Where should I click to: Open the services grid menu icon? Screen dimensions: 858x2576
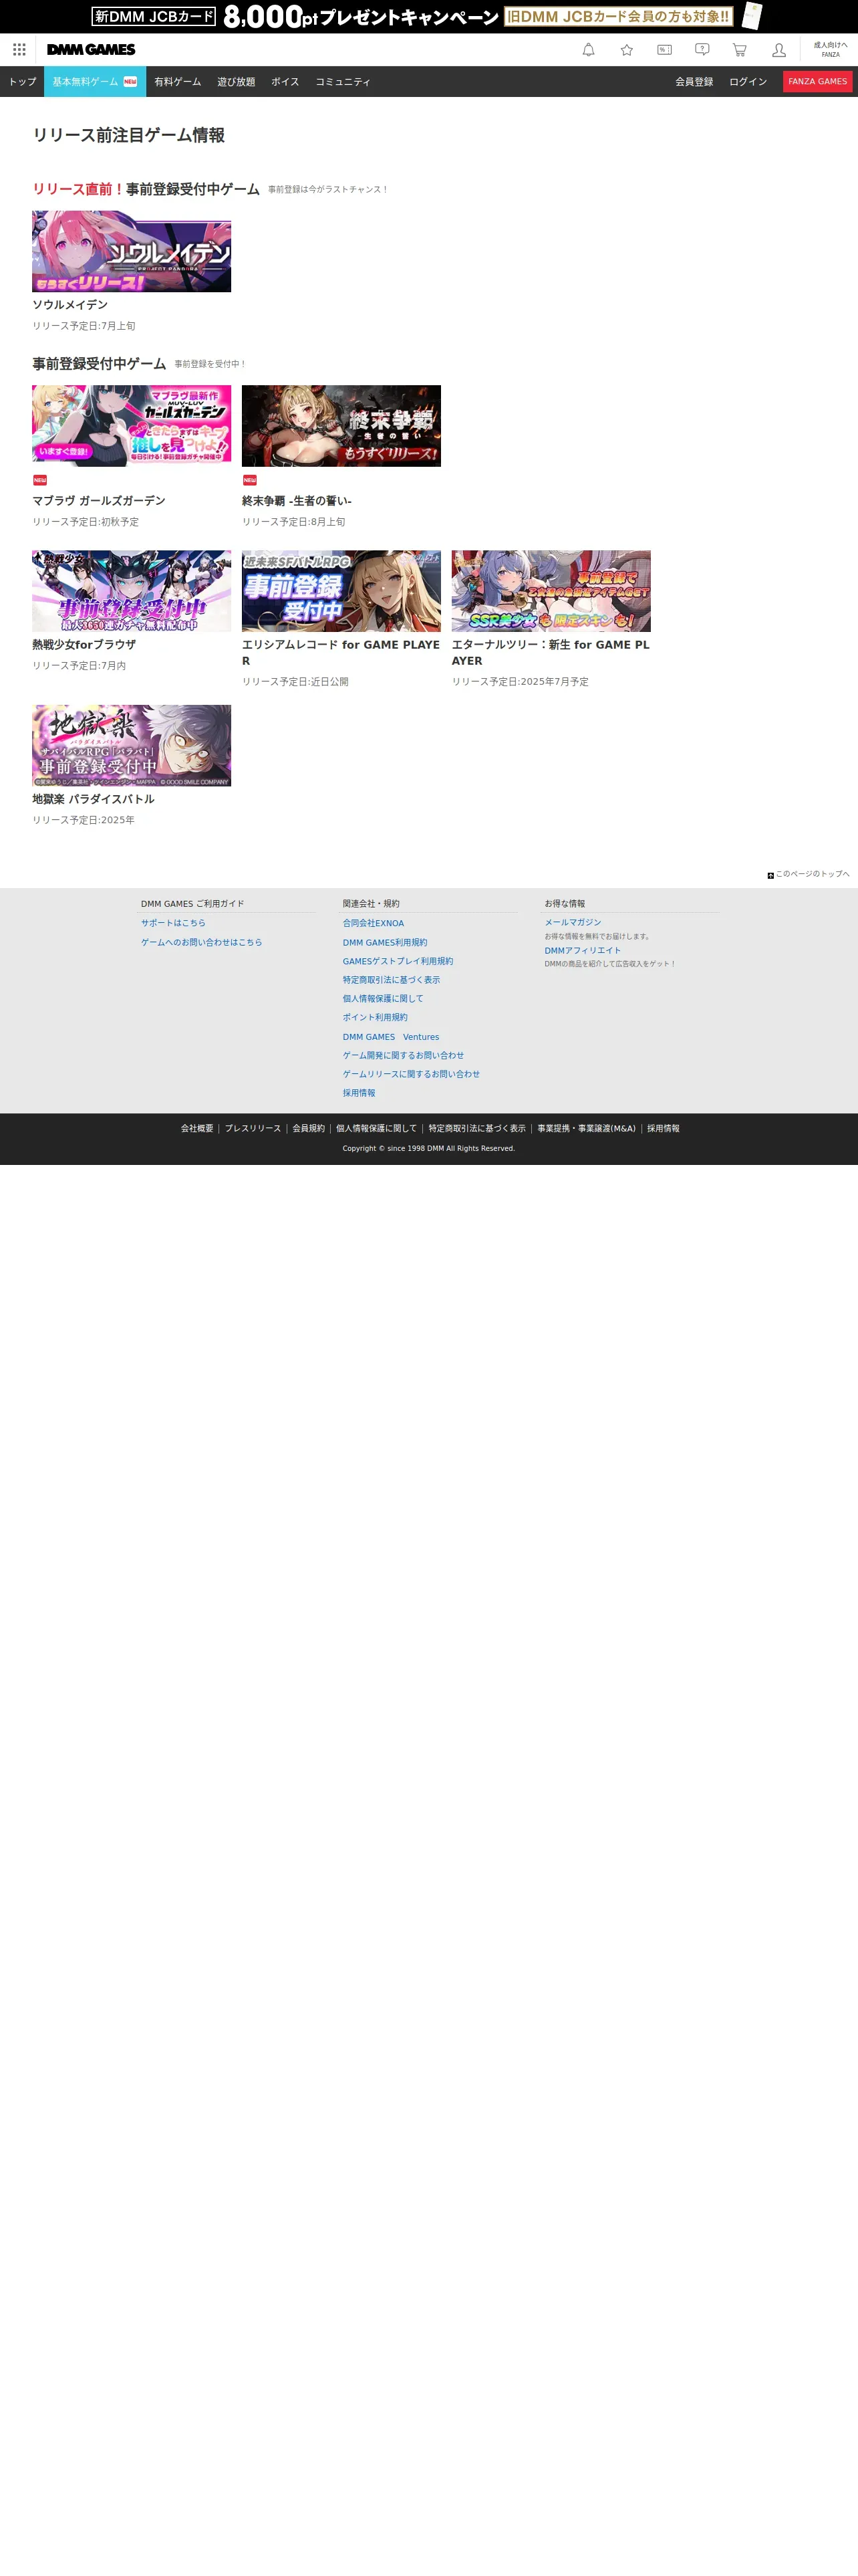[x=19, y=50]
